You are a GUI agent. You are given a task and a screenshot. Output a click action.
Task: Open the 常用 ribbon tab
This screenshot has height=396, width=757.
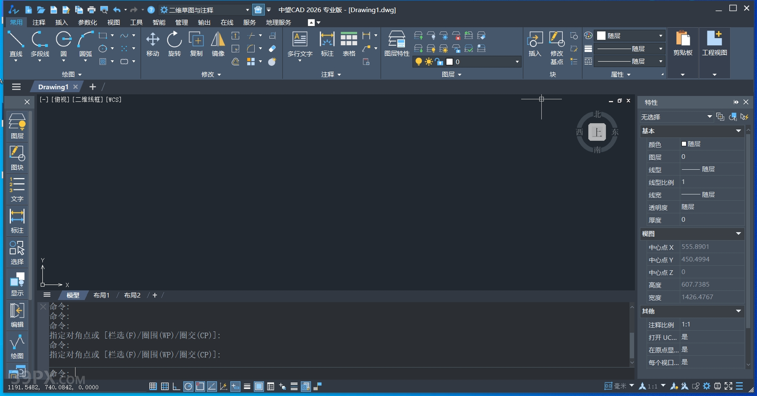pyautogui.click(x=16, y=22)
